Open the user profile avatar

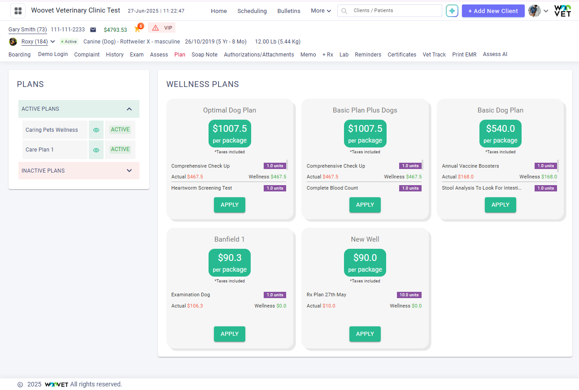[x=534, y=11]
